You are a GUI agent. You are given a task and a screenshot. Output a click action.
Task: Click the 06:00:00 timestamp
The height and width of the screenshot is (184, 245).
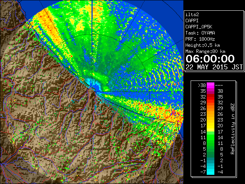[x=210, y=59]
